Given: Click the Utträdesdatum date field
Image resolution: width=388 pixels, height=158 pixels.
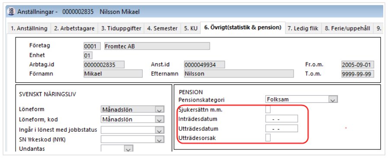Looking at the screenshot, I should [282, 128].
